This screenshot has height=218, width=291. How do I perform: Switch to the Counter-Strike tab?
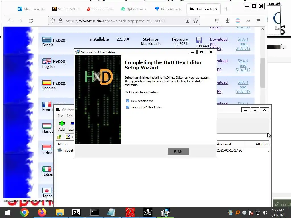pos(100,9)
